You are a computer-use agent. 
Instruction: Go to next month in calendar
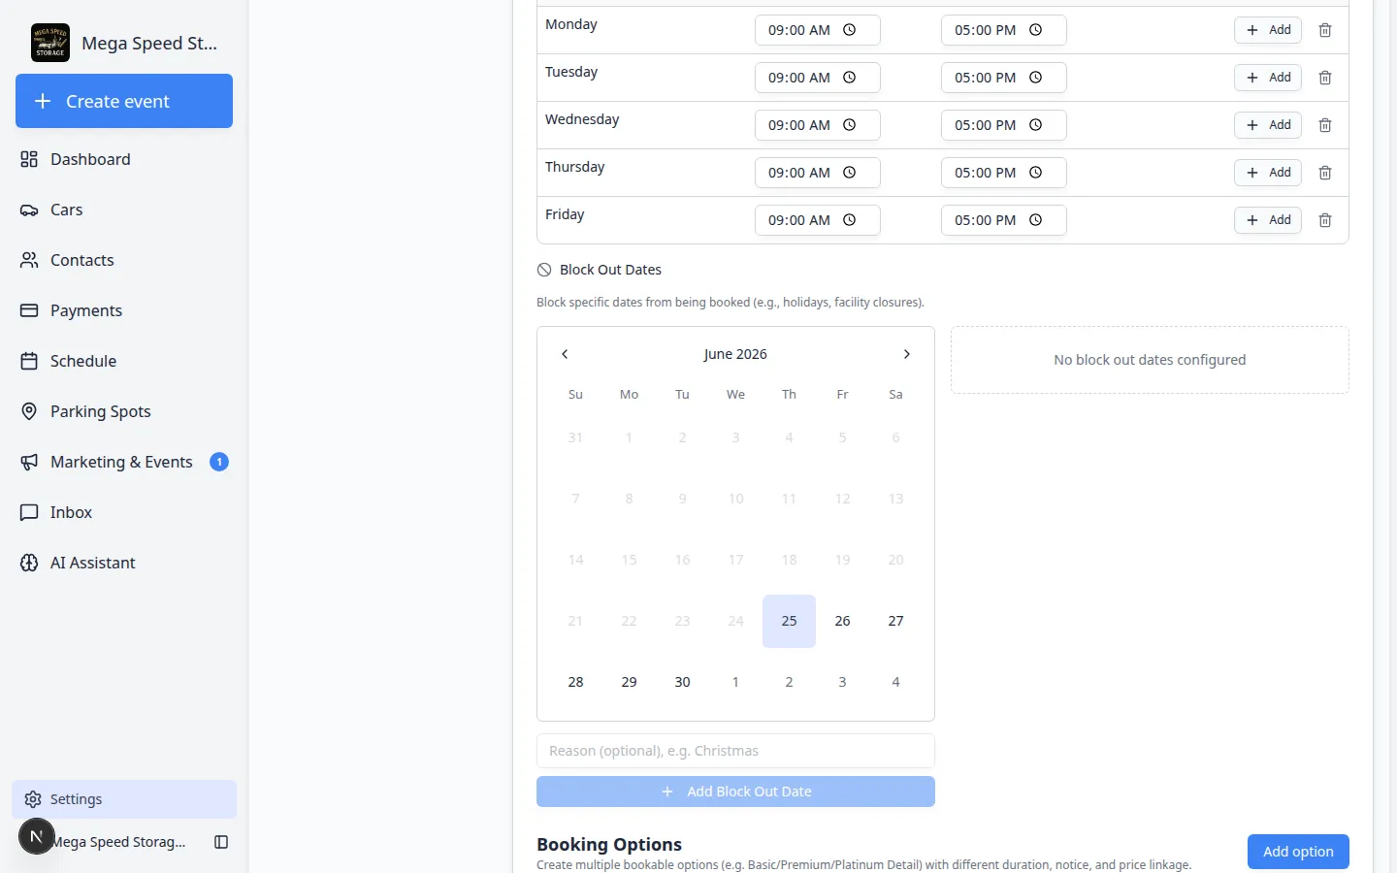point(906,354)
